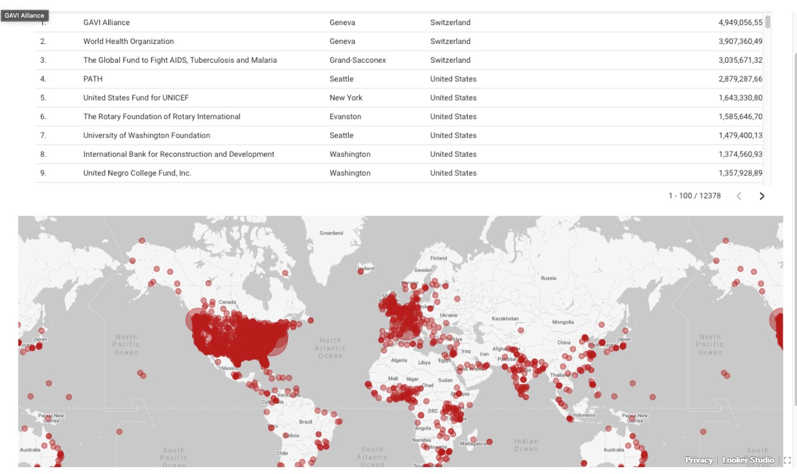Click the 'North Atlantic Ocean' label on the map
Screen dimensions: 797x474
330,348
